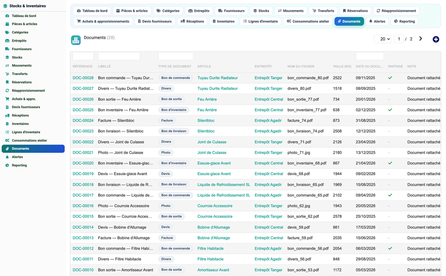Switch to Entrepôts top tab

click(x=199, y=11)
